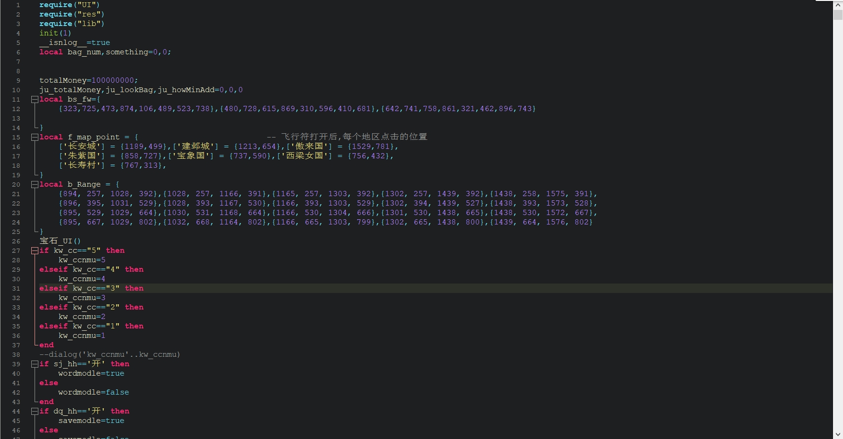Click the {480,728,615,869...} table

[x=297, y=109]
